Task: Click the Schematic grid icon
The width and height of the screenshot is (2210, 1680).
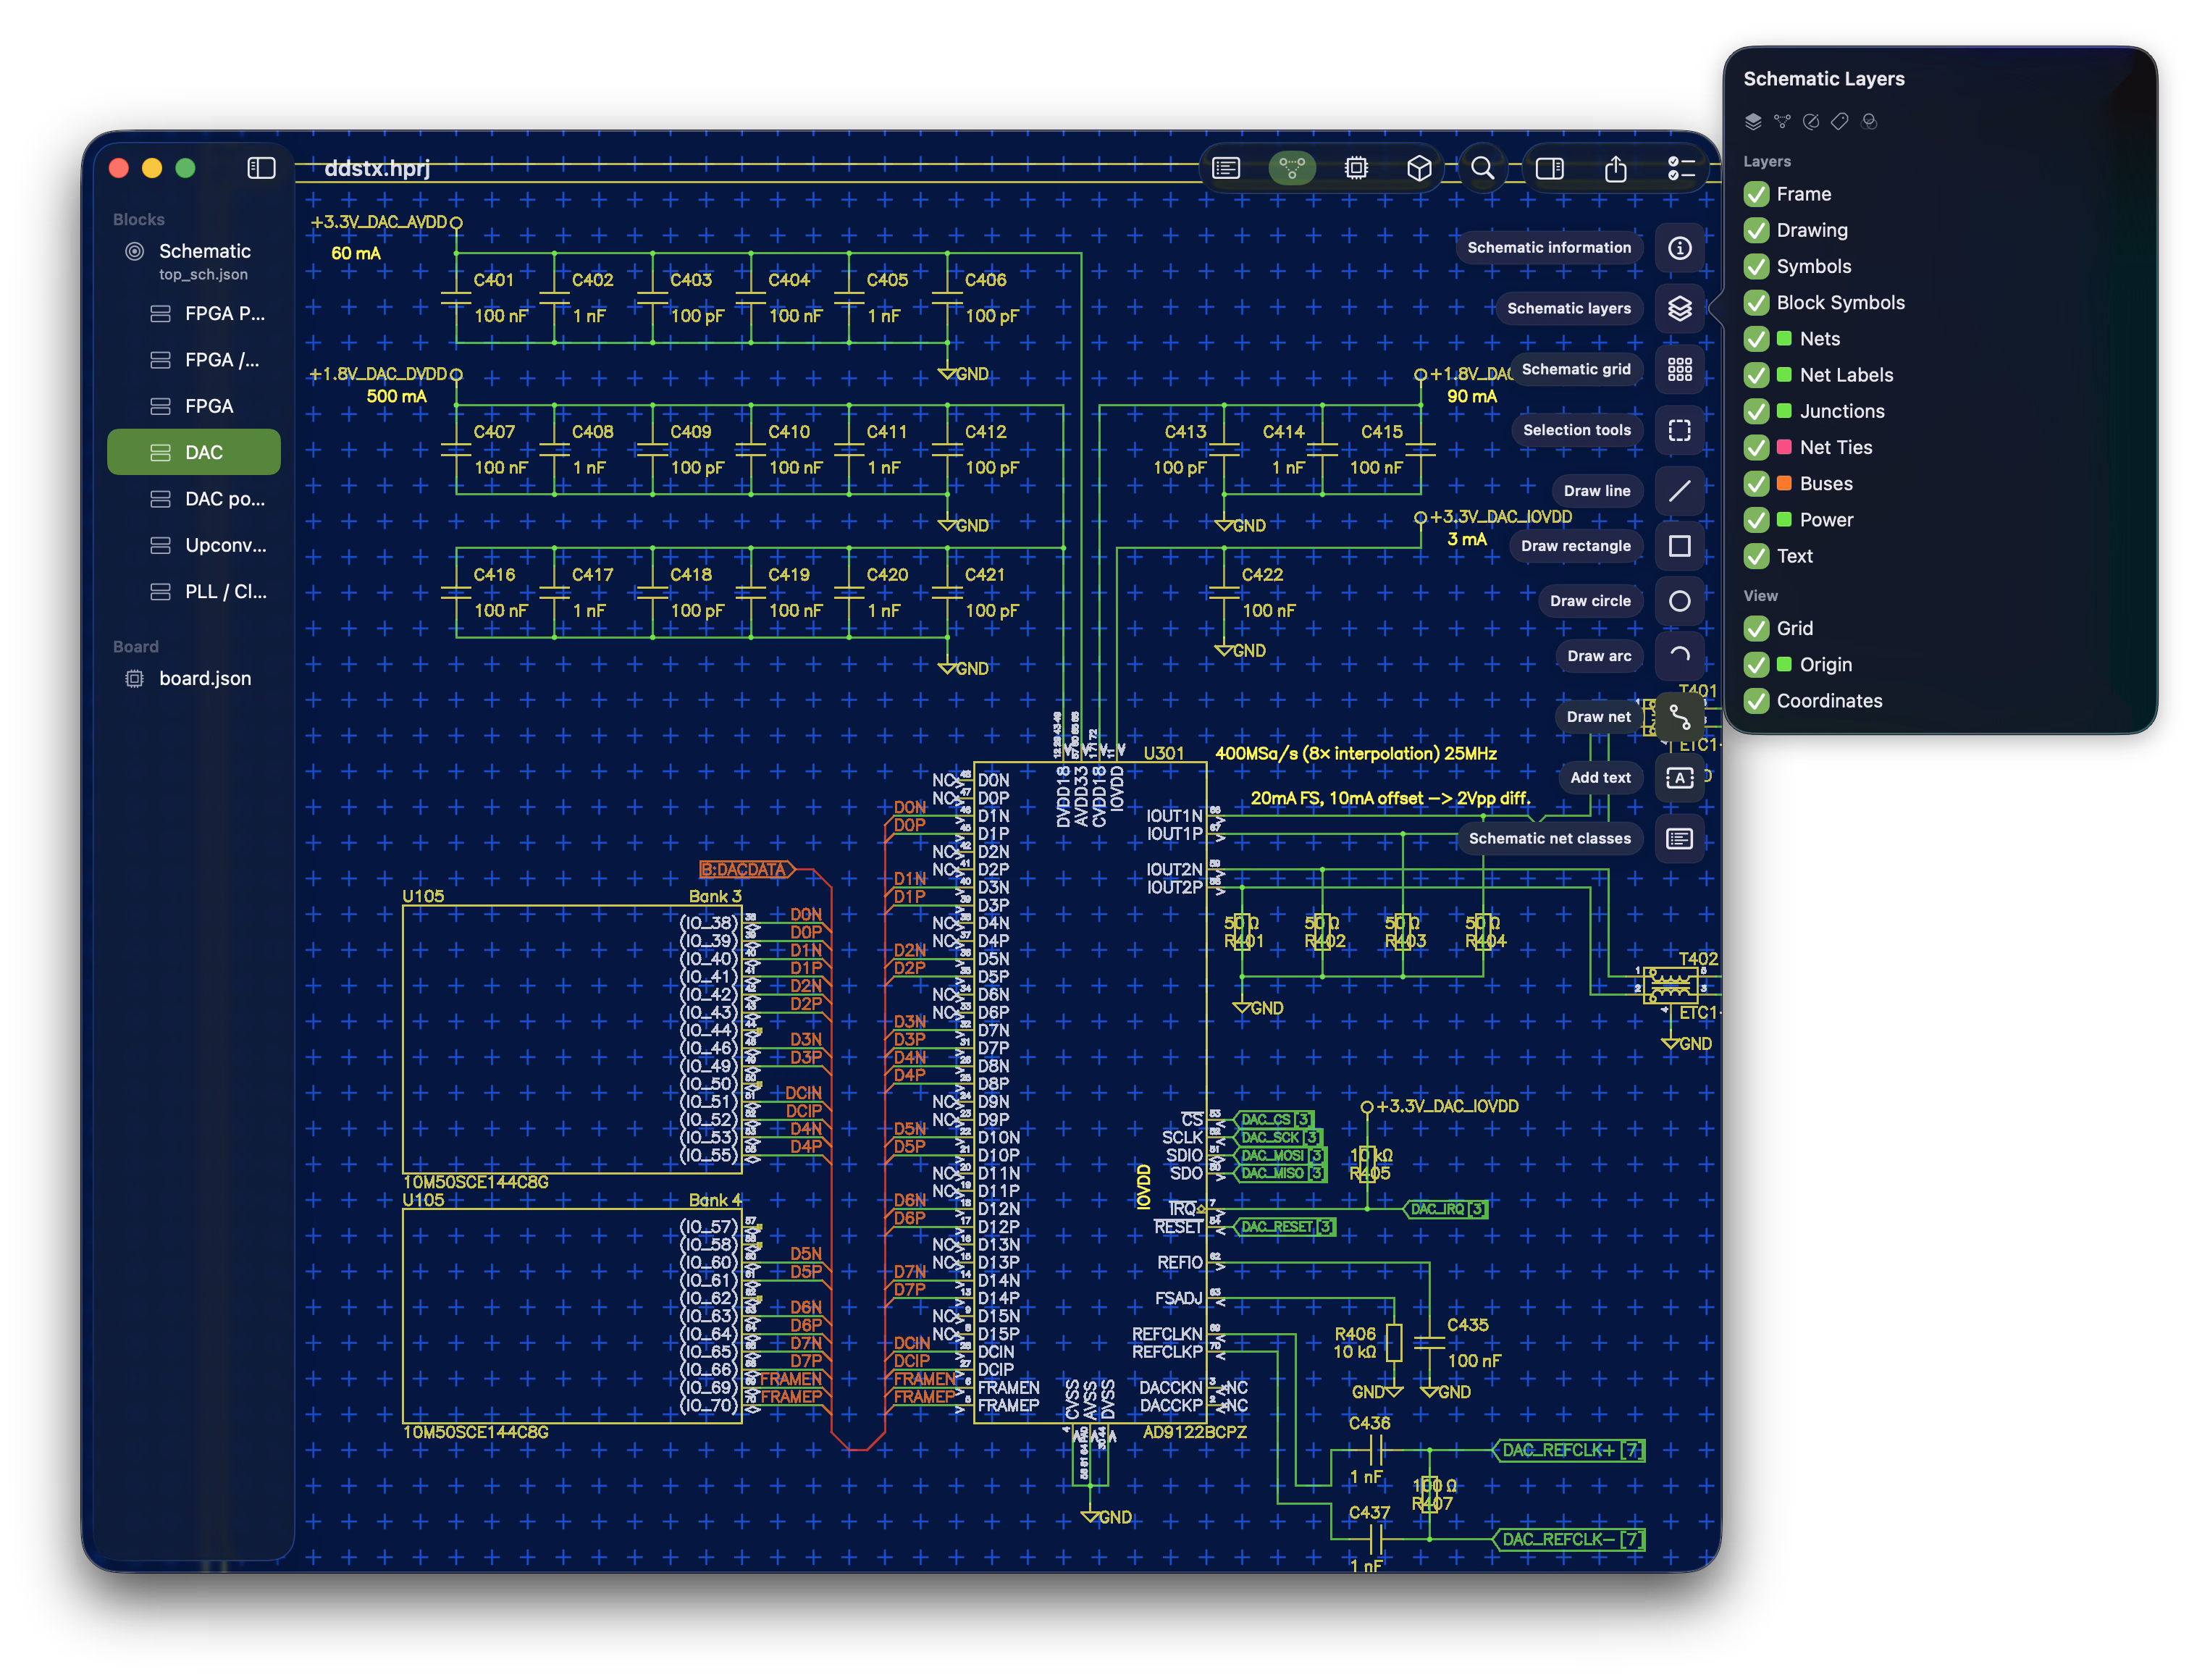Action: point(1679,370)
